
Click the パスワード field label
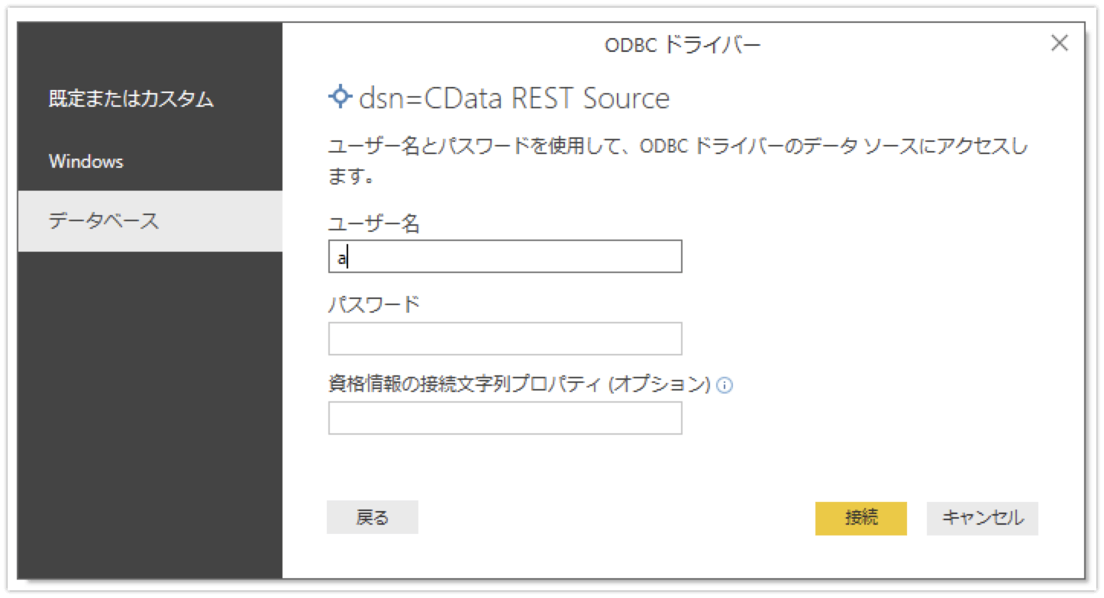tap(374, 304)
